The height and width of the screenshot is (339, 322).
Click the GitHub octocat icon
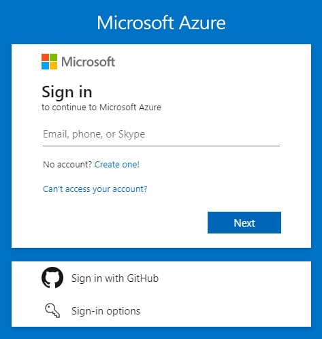pyautogui.click(x=52, y=278)
